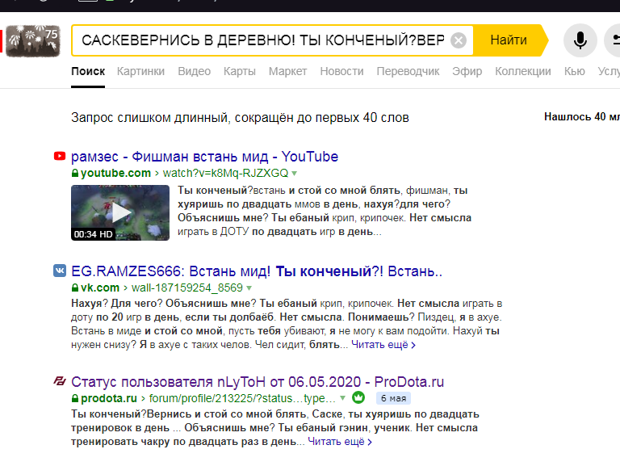The height and width of the screenshot is (466, 620).
Task: Click the ProDota favicon of the third result
Action: 60,381
